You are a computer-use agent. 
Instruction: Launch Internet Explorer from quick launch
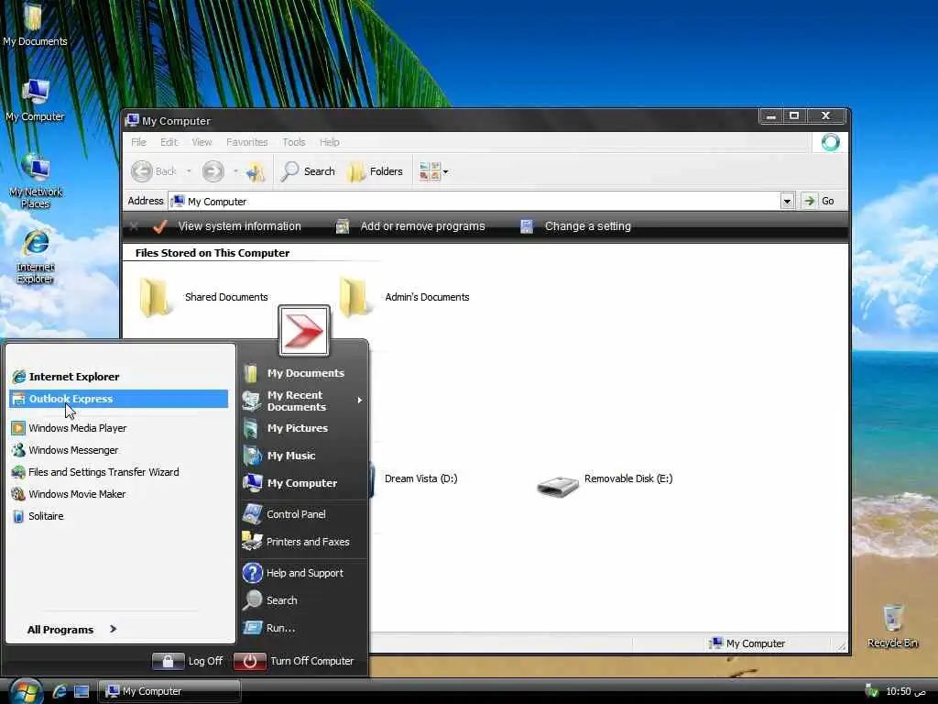60,691
